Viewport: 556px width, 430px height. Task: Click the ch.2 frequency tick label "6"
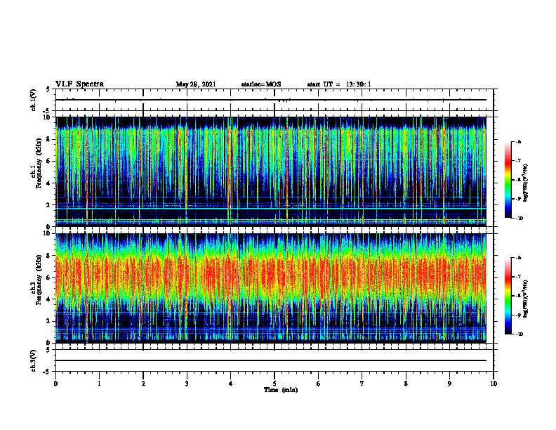[x=49, y=278]
